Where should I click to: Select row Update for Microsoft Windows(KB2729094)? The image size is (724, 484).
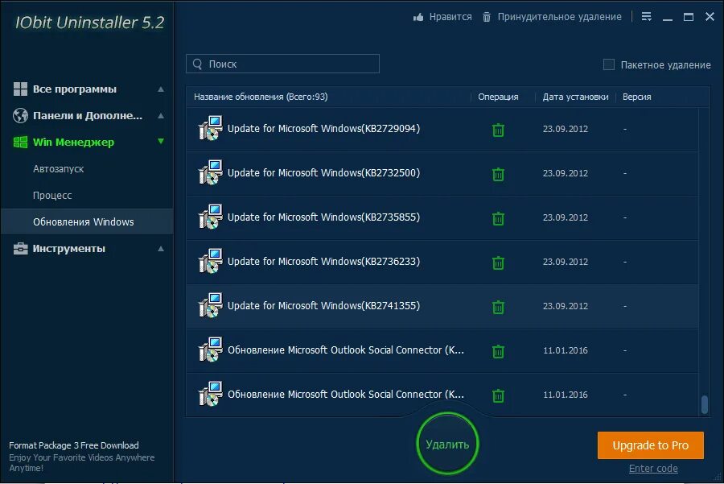pos(442,129)
